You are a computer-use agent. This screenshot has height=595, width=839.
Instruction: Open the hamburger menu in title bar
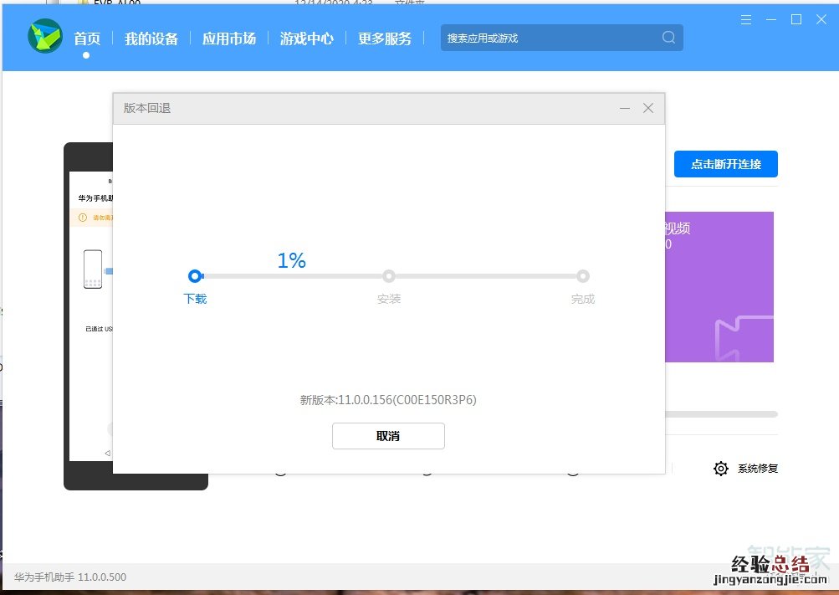coord(746,19)
